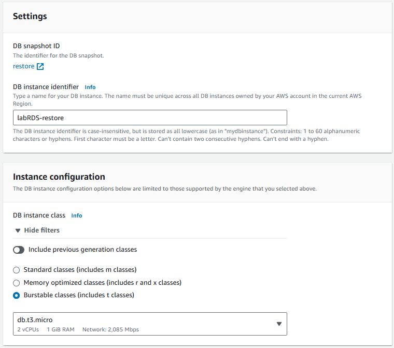The width and height of the screenshot is (394, 348).
Task: Click the Settings section heading
Action: click(30, 16)
